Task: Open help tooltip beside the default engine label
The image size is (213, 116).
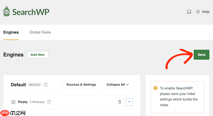Action: click(46, 85)
